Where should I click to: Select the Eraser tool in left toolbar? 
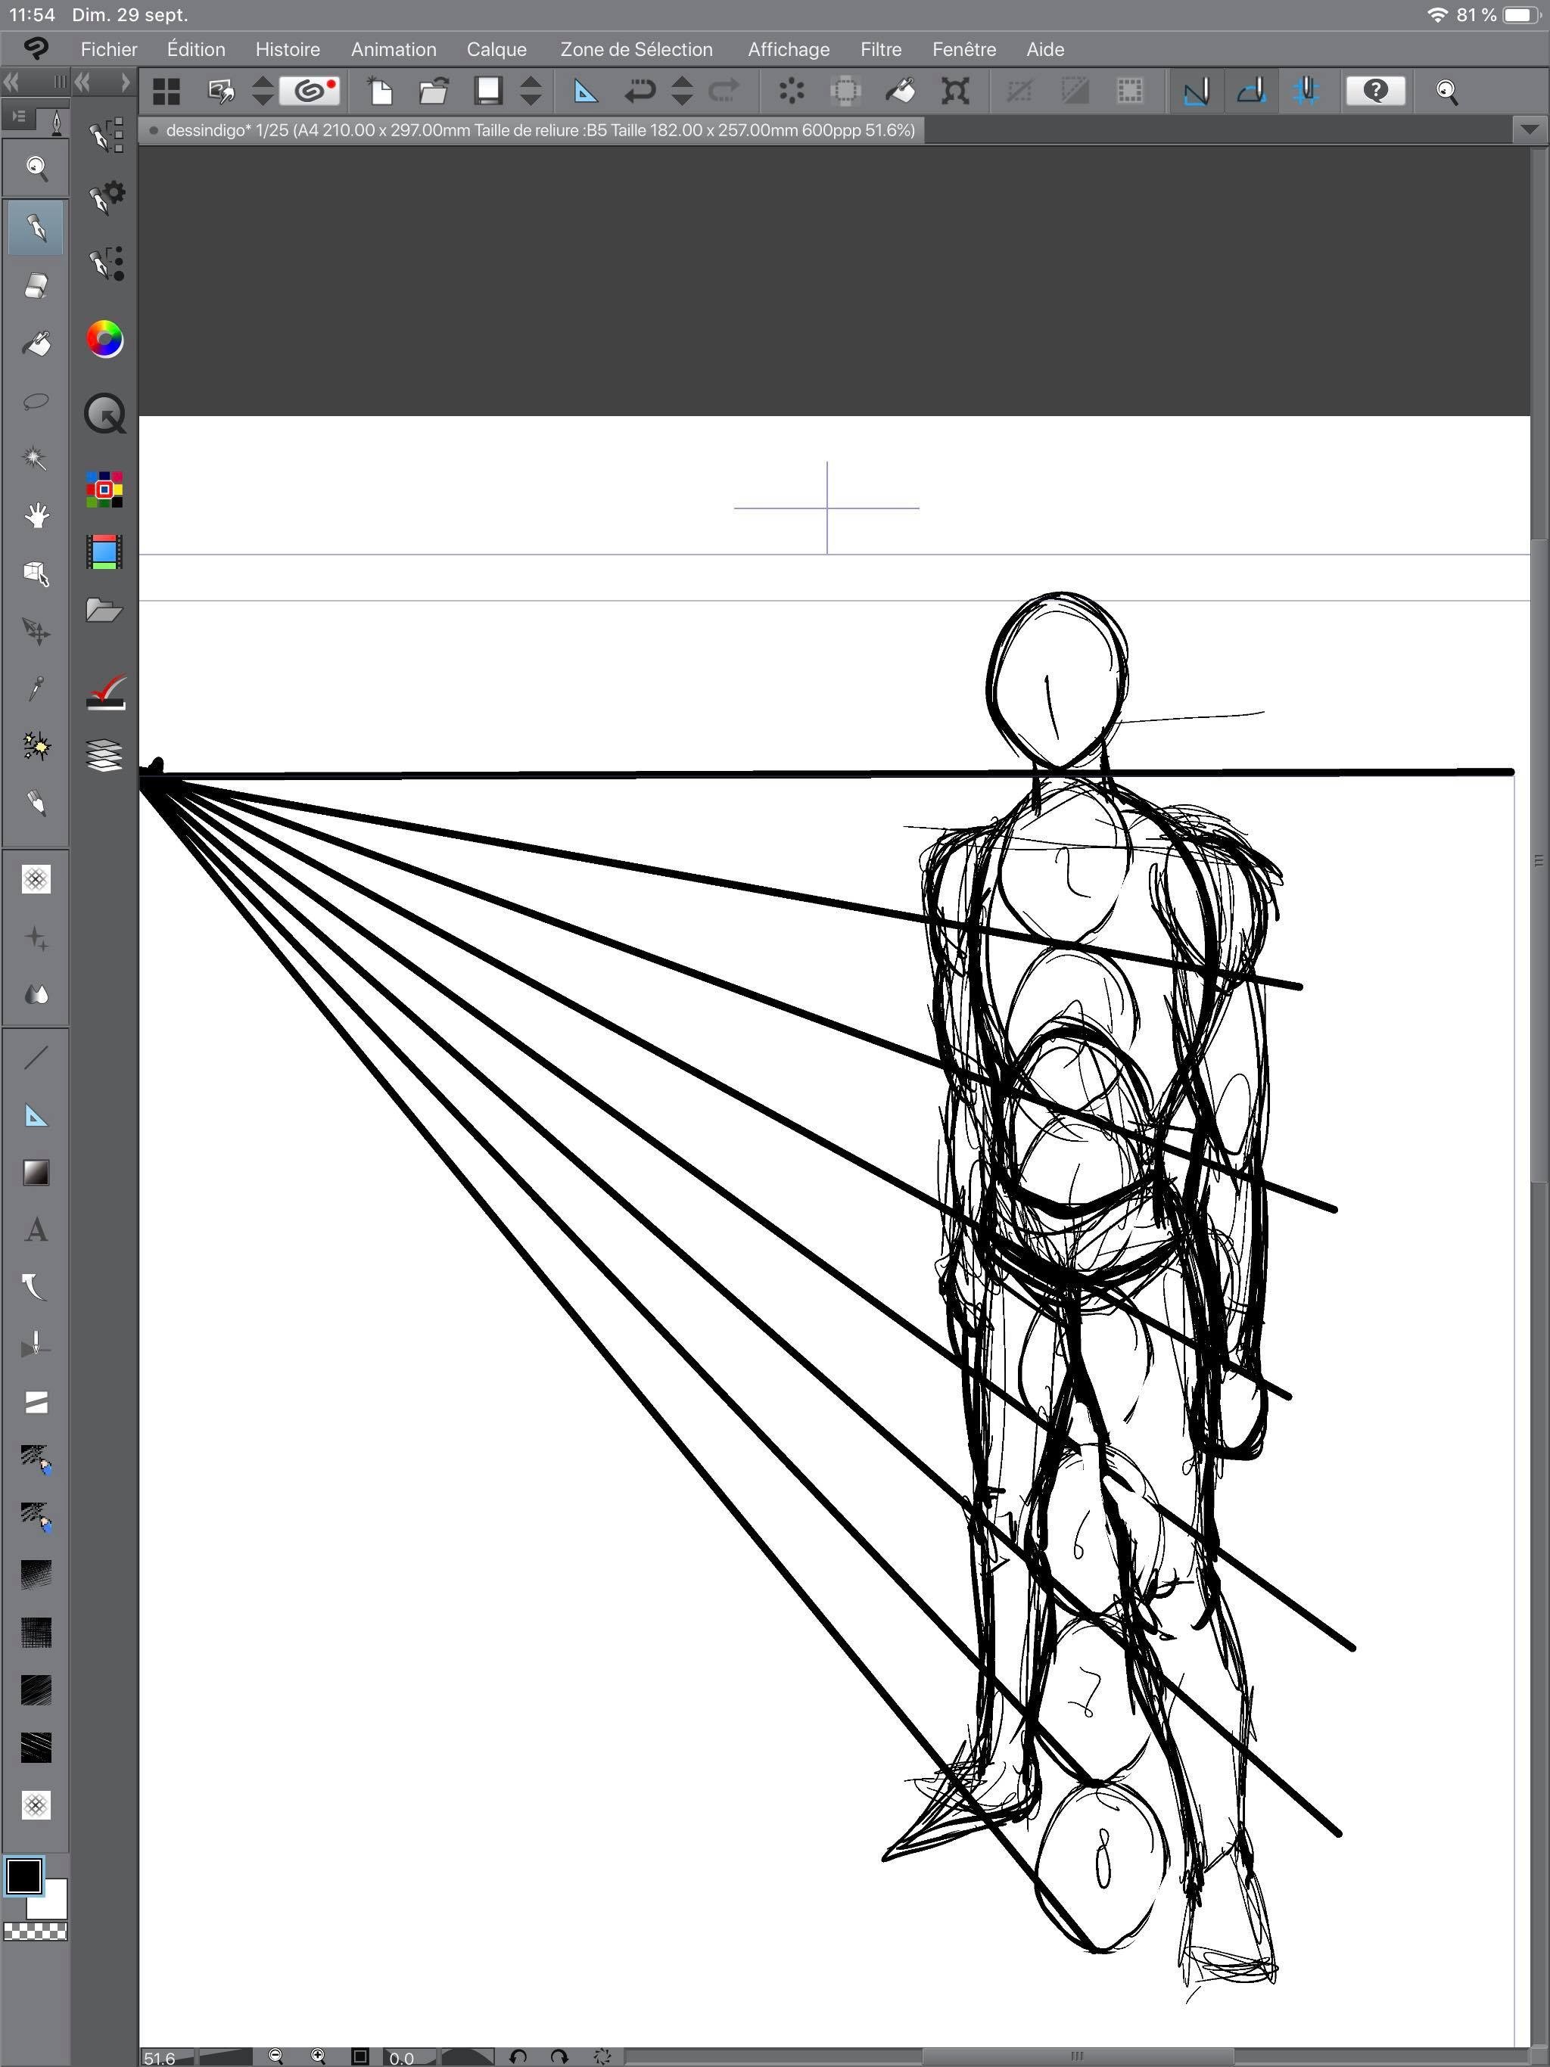coord(36,286)
